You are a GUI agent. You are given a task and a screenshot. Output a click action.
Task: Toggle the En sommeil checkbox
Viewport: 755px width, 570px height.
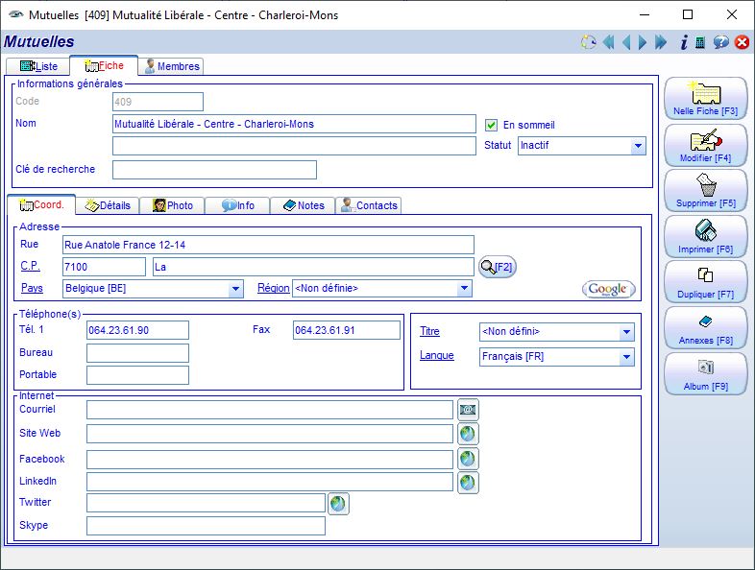coord(491,125)
